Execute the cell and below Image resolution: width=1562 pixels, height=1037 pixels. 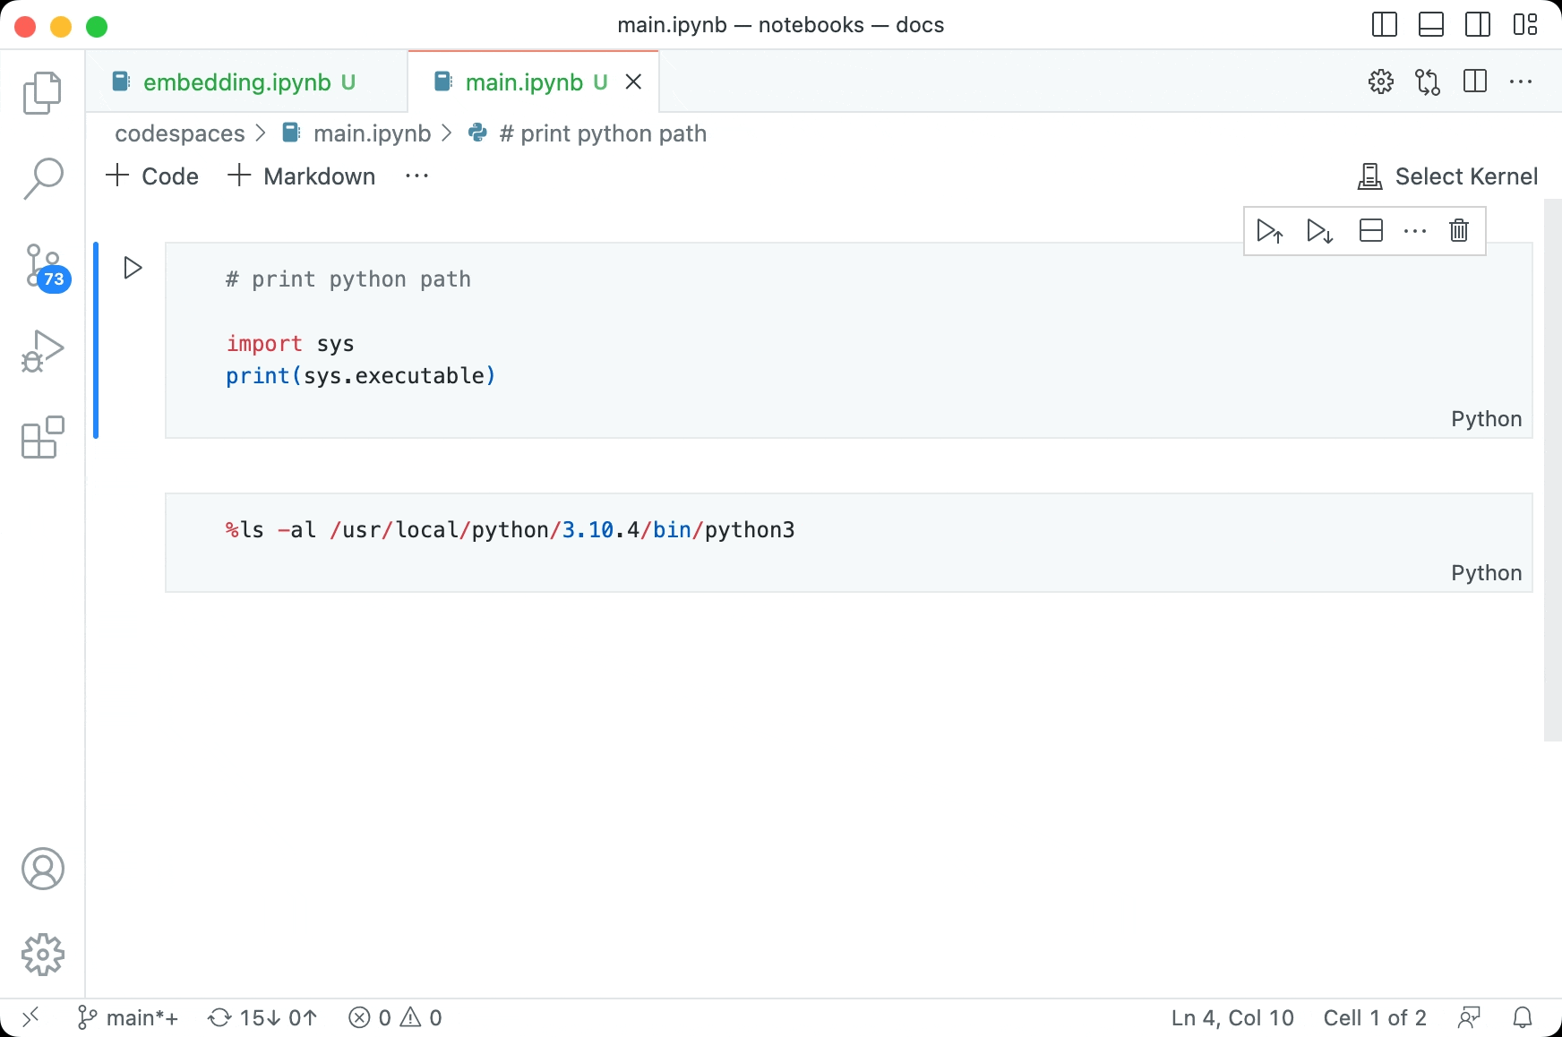[1319, 230]
